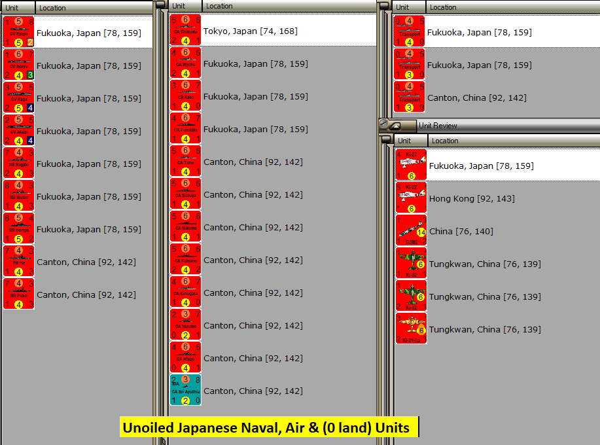Select the CA Kinugasa cruiser counter
The image size is (600, 445).
coord(186,292)
